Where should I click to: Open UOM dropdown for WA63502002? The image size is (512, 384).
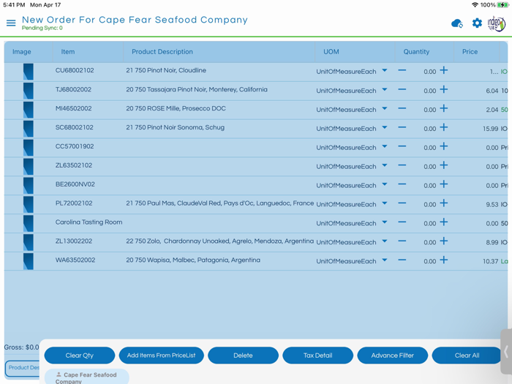(385, 260)
